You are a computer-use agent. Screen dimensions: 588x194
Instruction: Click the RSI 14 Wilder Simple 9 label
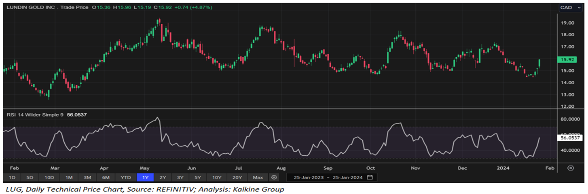click(35, 115)
